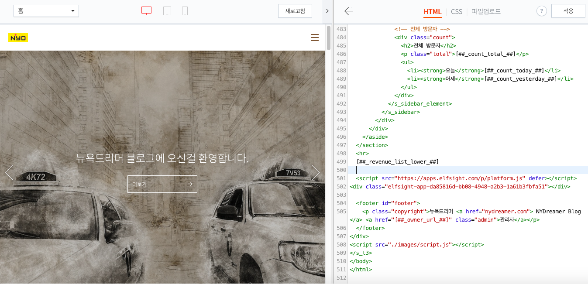
Task: Click h2 전체 방문자 heading code
Action: click(429, 46)
